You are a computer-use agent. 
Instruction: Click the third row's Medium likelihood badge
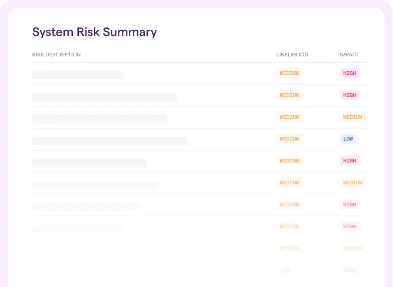point(289,117)
